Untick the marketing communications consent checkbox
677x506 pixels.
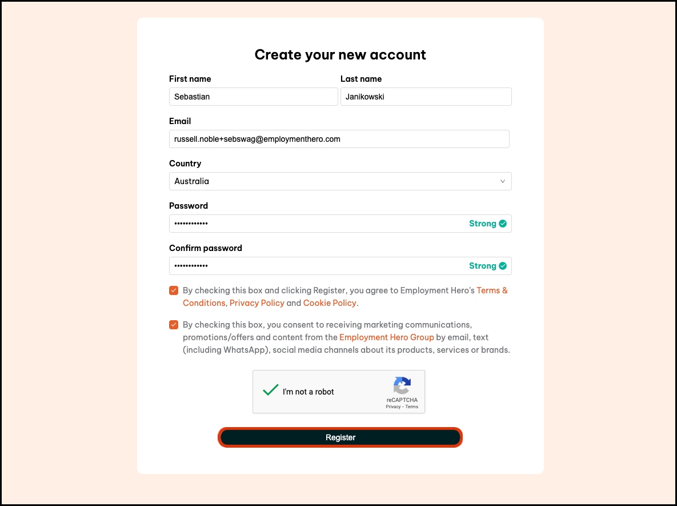tap(174, 325)
